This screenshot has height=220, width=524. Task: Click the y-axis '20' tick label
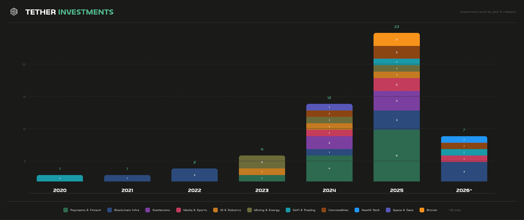[24, 64]
